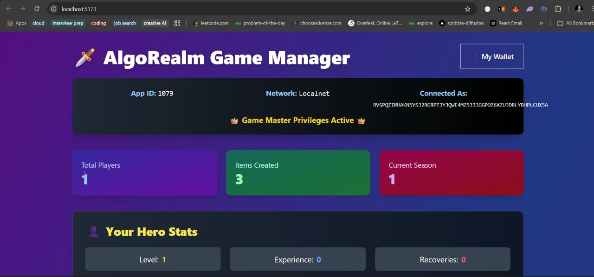Reload the AlgoRealm page

(x=37, y=9)
